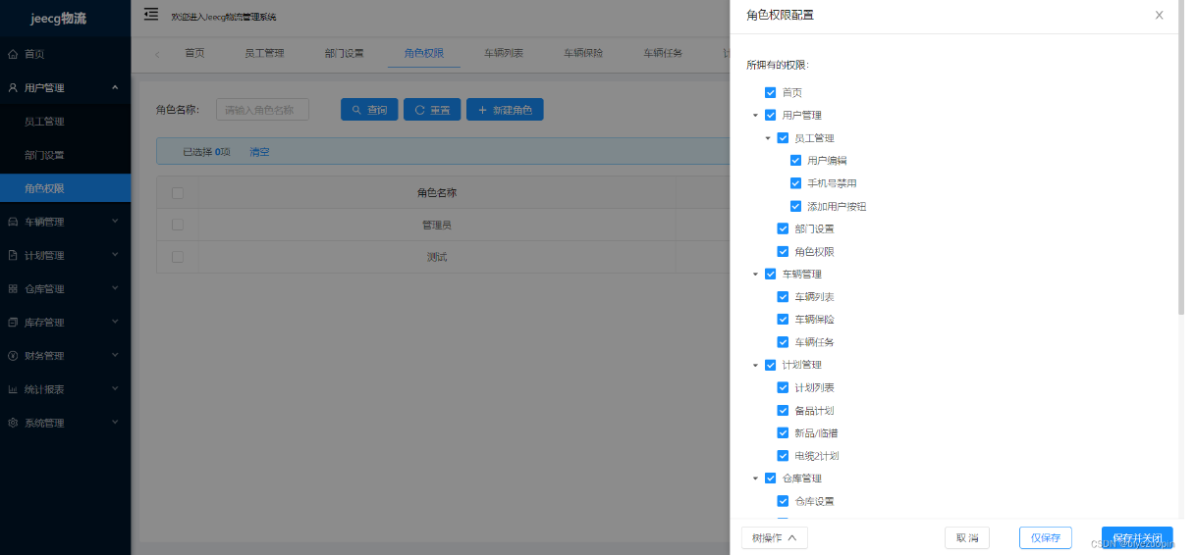1195x555 pixels.
Task: Toggle the 车辆管理 permission checkbox
Action: 771,275
